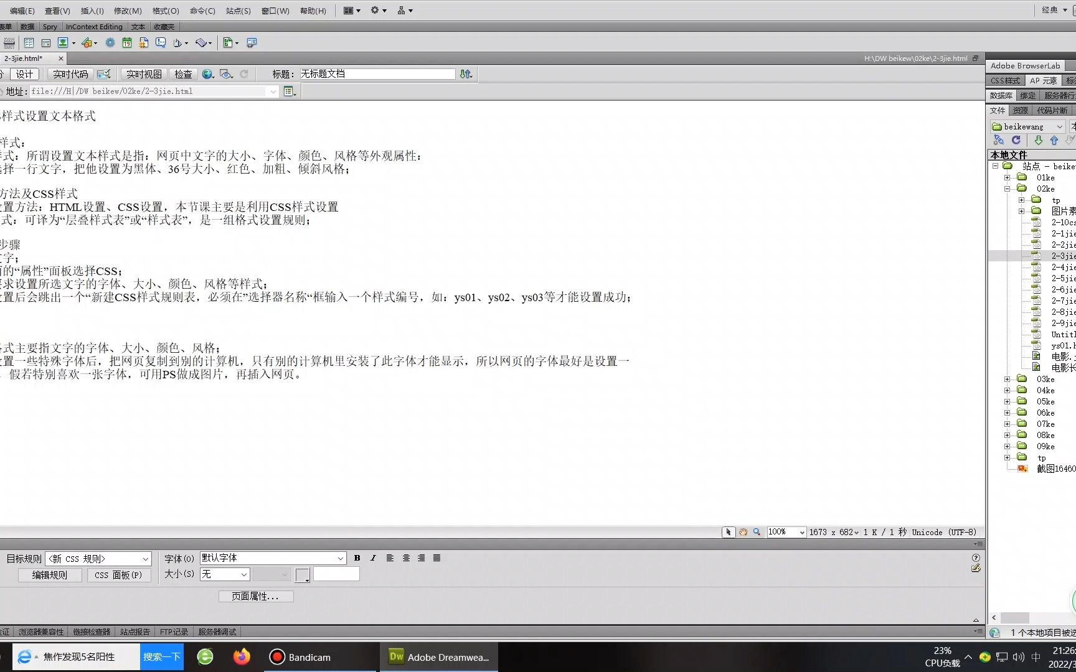Click the horizontal rule insert icon
Viewport: 1076px width, 672px height.
pos(9,43)
